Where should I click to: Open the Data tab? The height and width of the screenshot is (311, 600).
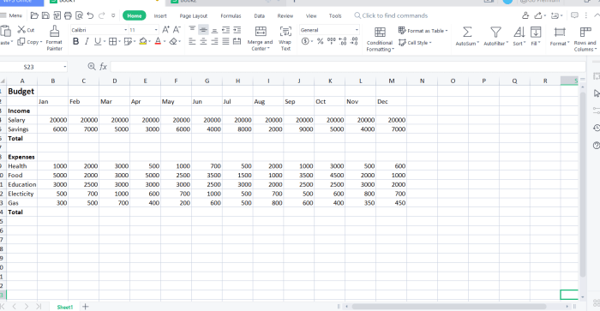pos(260,15)
